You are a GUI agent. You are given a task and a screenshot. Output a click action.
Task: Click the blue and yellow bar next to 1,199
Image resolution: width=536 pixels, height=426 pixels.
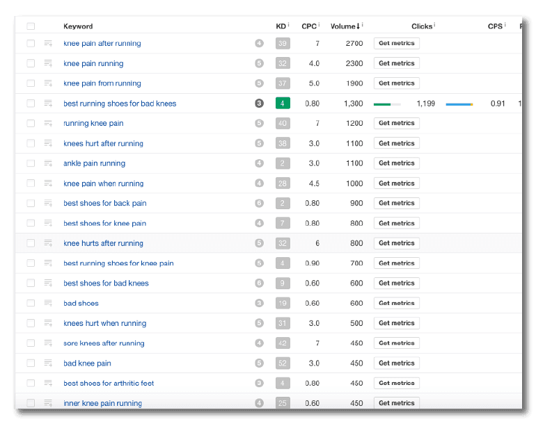459,104
